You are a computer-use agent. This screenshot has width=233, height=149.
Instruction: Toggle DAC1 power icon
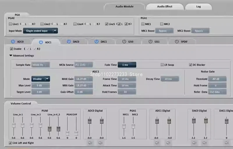coord(96,42)
